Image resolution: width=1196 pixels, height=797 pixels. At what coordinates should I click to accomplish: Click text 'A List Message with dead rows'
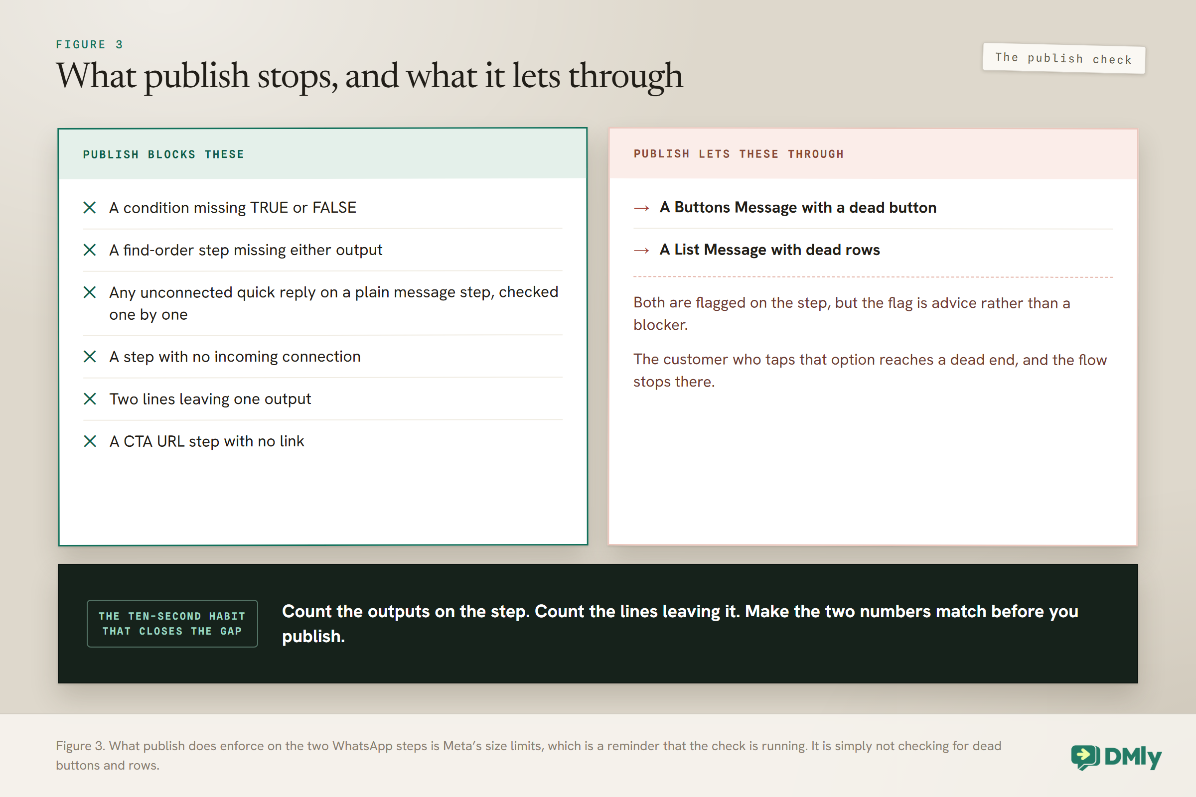(769, 250)
